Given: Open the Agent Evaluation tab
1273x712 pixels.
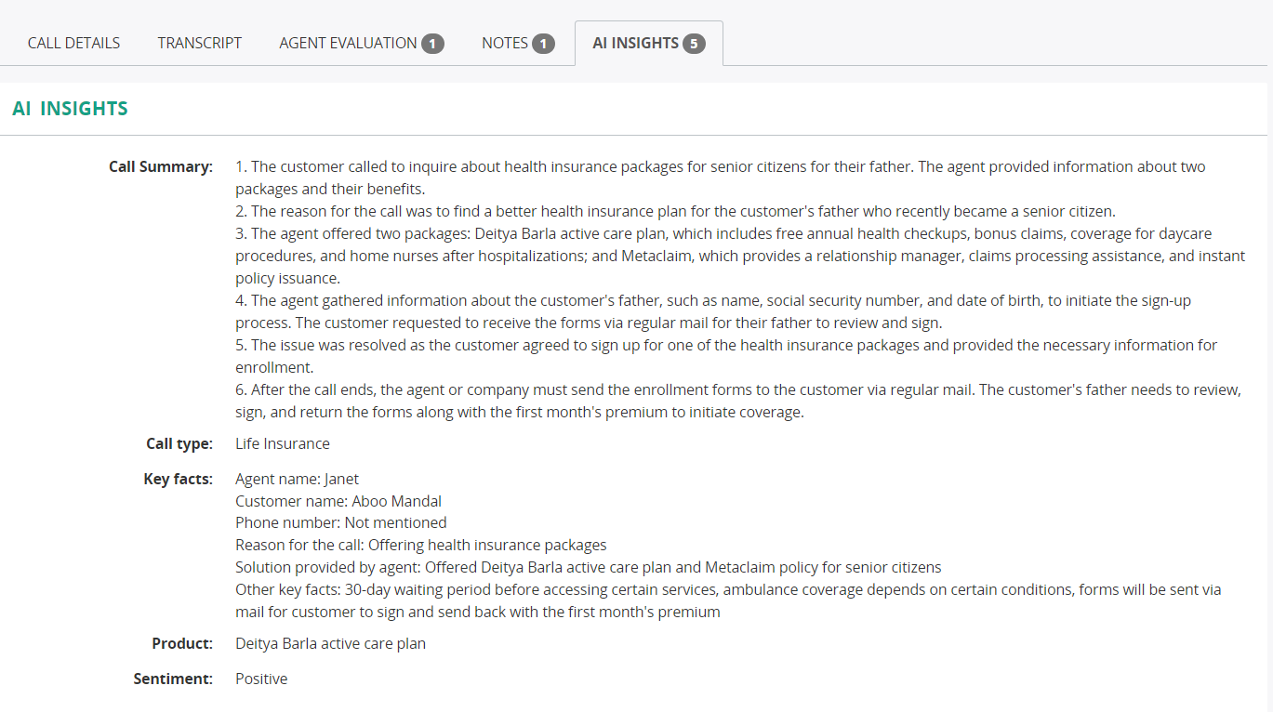Looking at the screenshot, I should point(348,43).
